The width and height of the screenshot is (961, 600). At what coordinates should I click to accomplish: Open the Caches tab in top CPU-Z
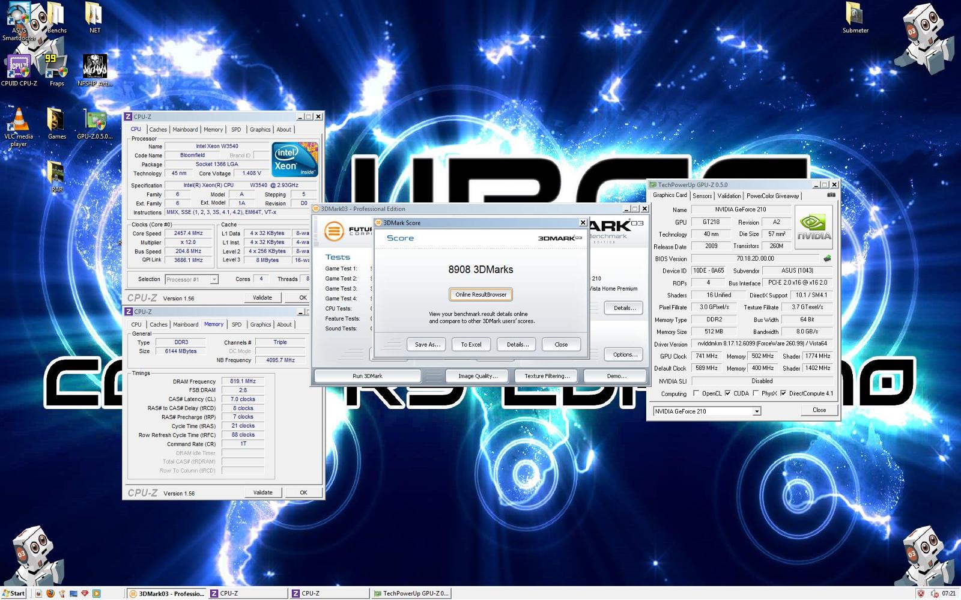click(158, 130)
